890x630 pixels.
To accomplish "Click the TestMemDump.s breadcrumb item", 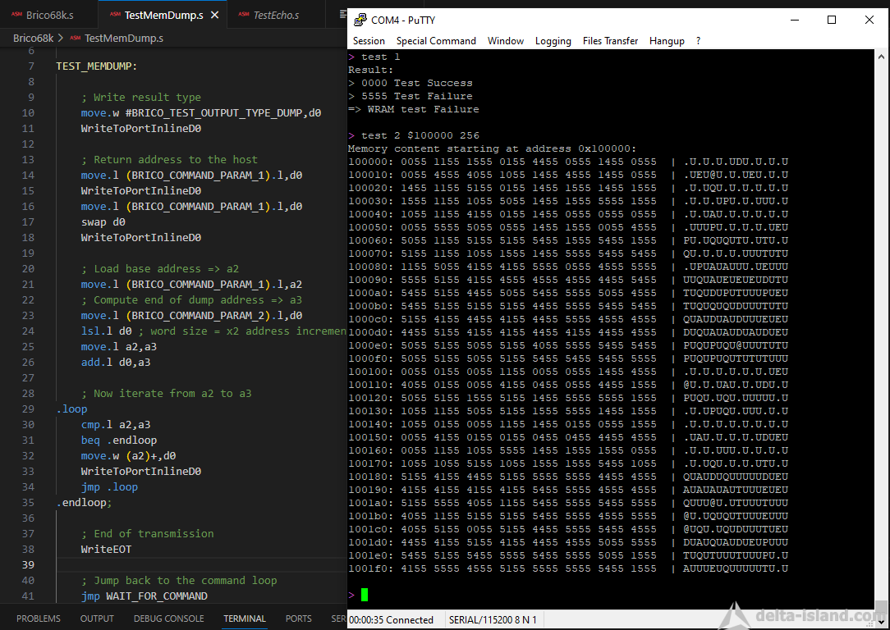I will point(124,38).
